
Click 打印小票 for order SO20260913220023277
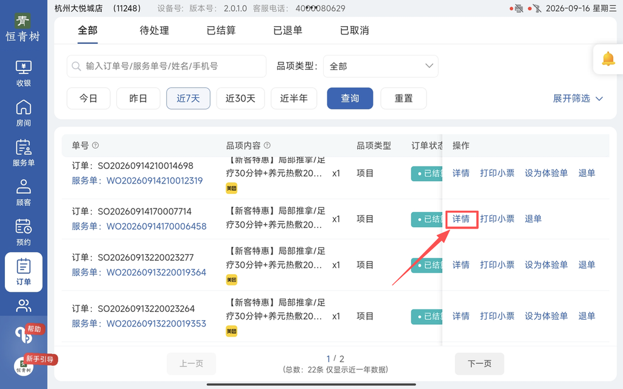(x=497, y=265)
